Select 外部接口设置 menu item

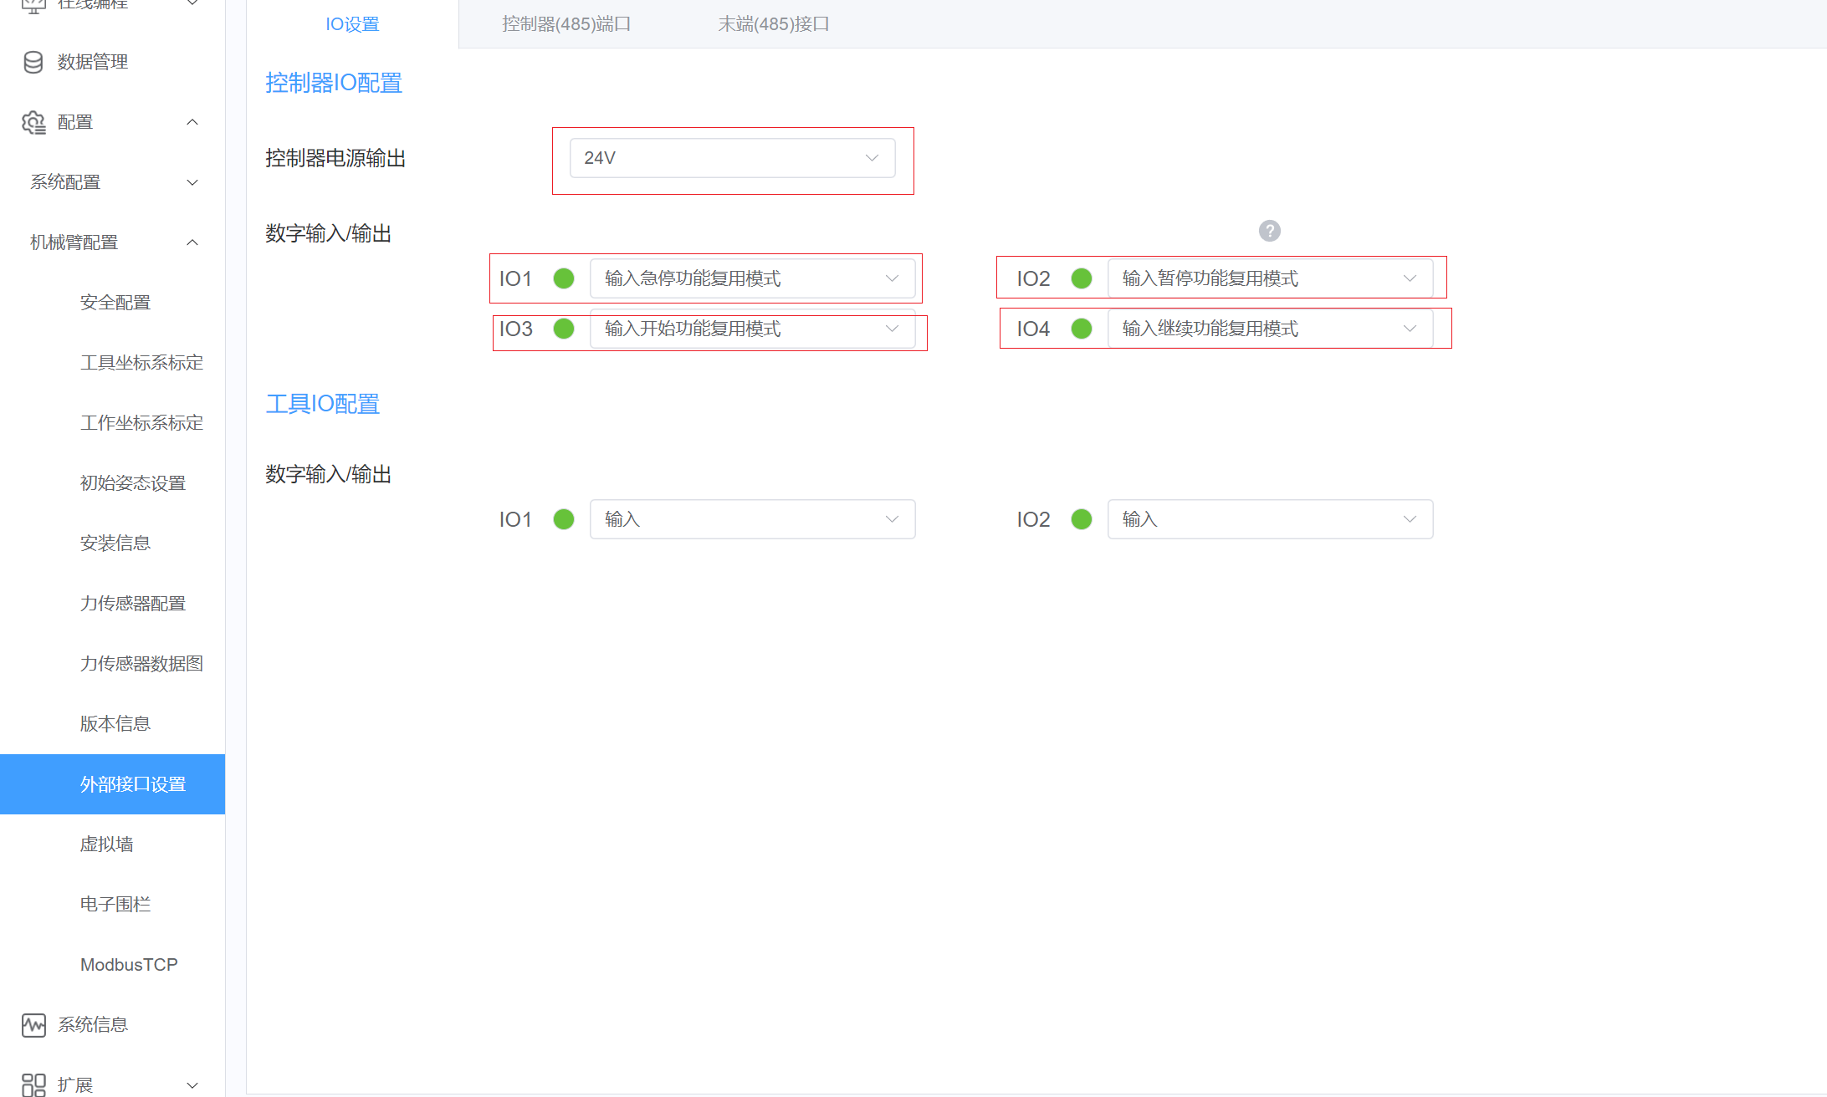coord(112,784)
